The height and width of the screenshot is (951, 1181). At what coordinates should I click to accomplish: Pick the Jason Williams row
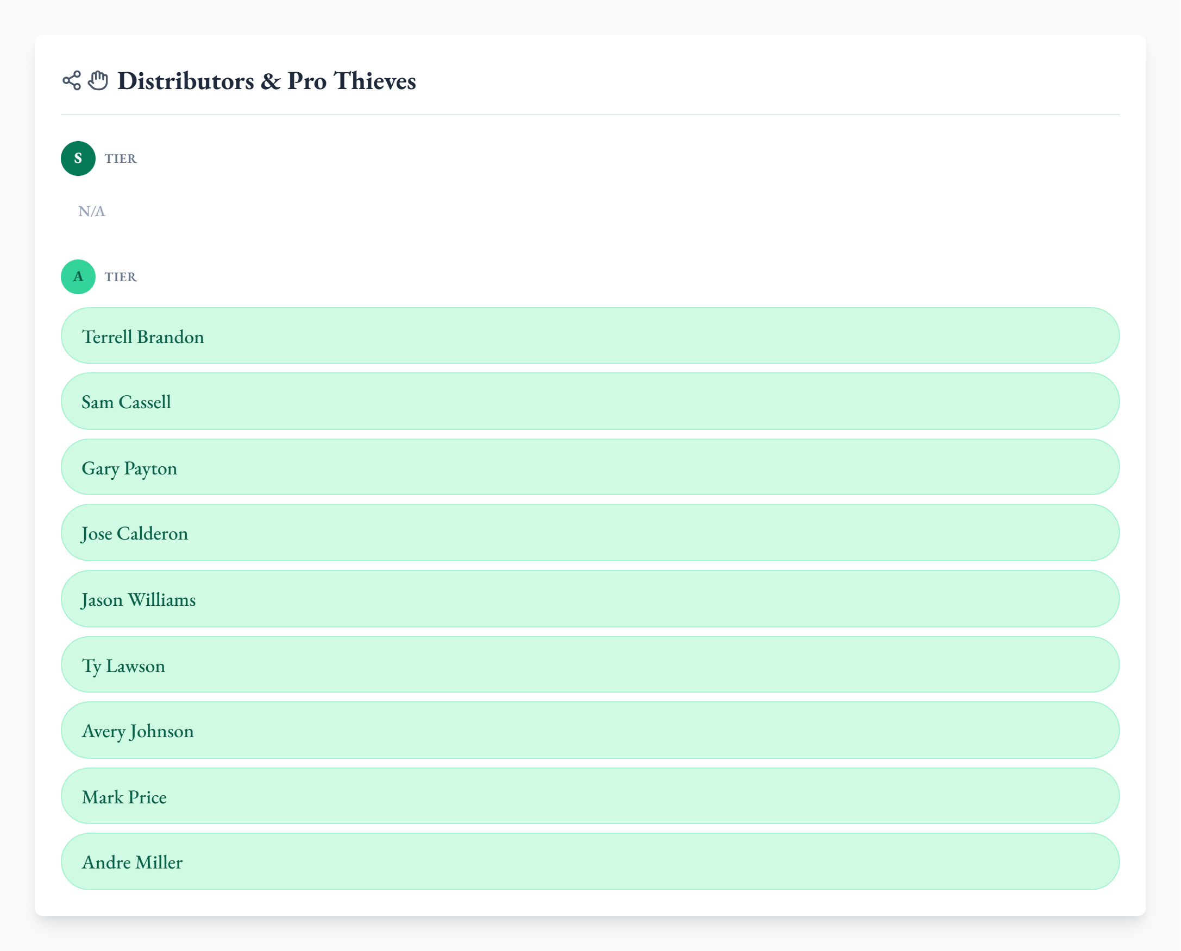tap(590, 599)
